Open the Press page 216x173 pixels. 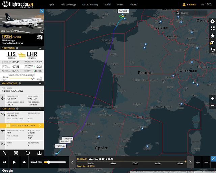(x=120, y=4)
